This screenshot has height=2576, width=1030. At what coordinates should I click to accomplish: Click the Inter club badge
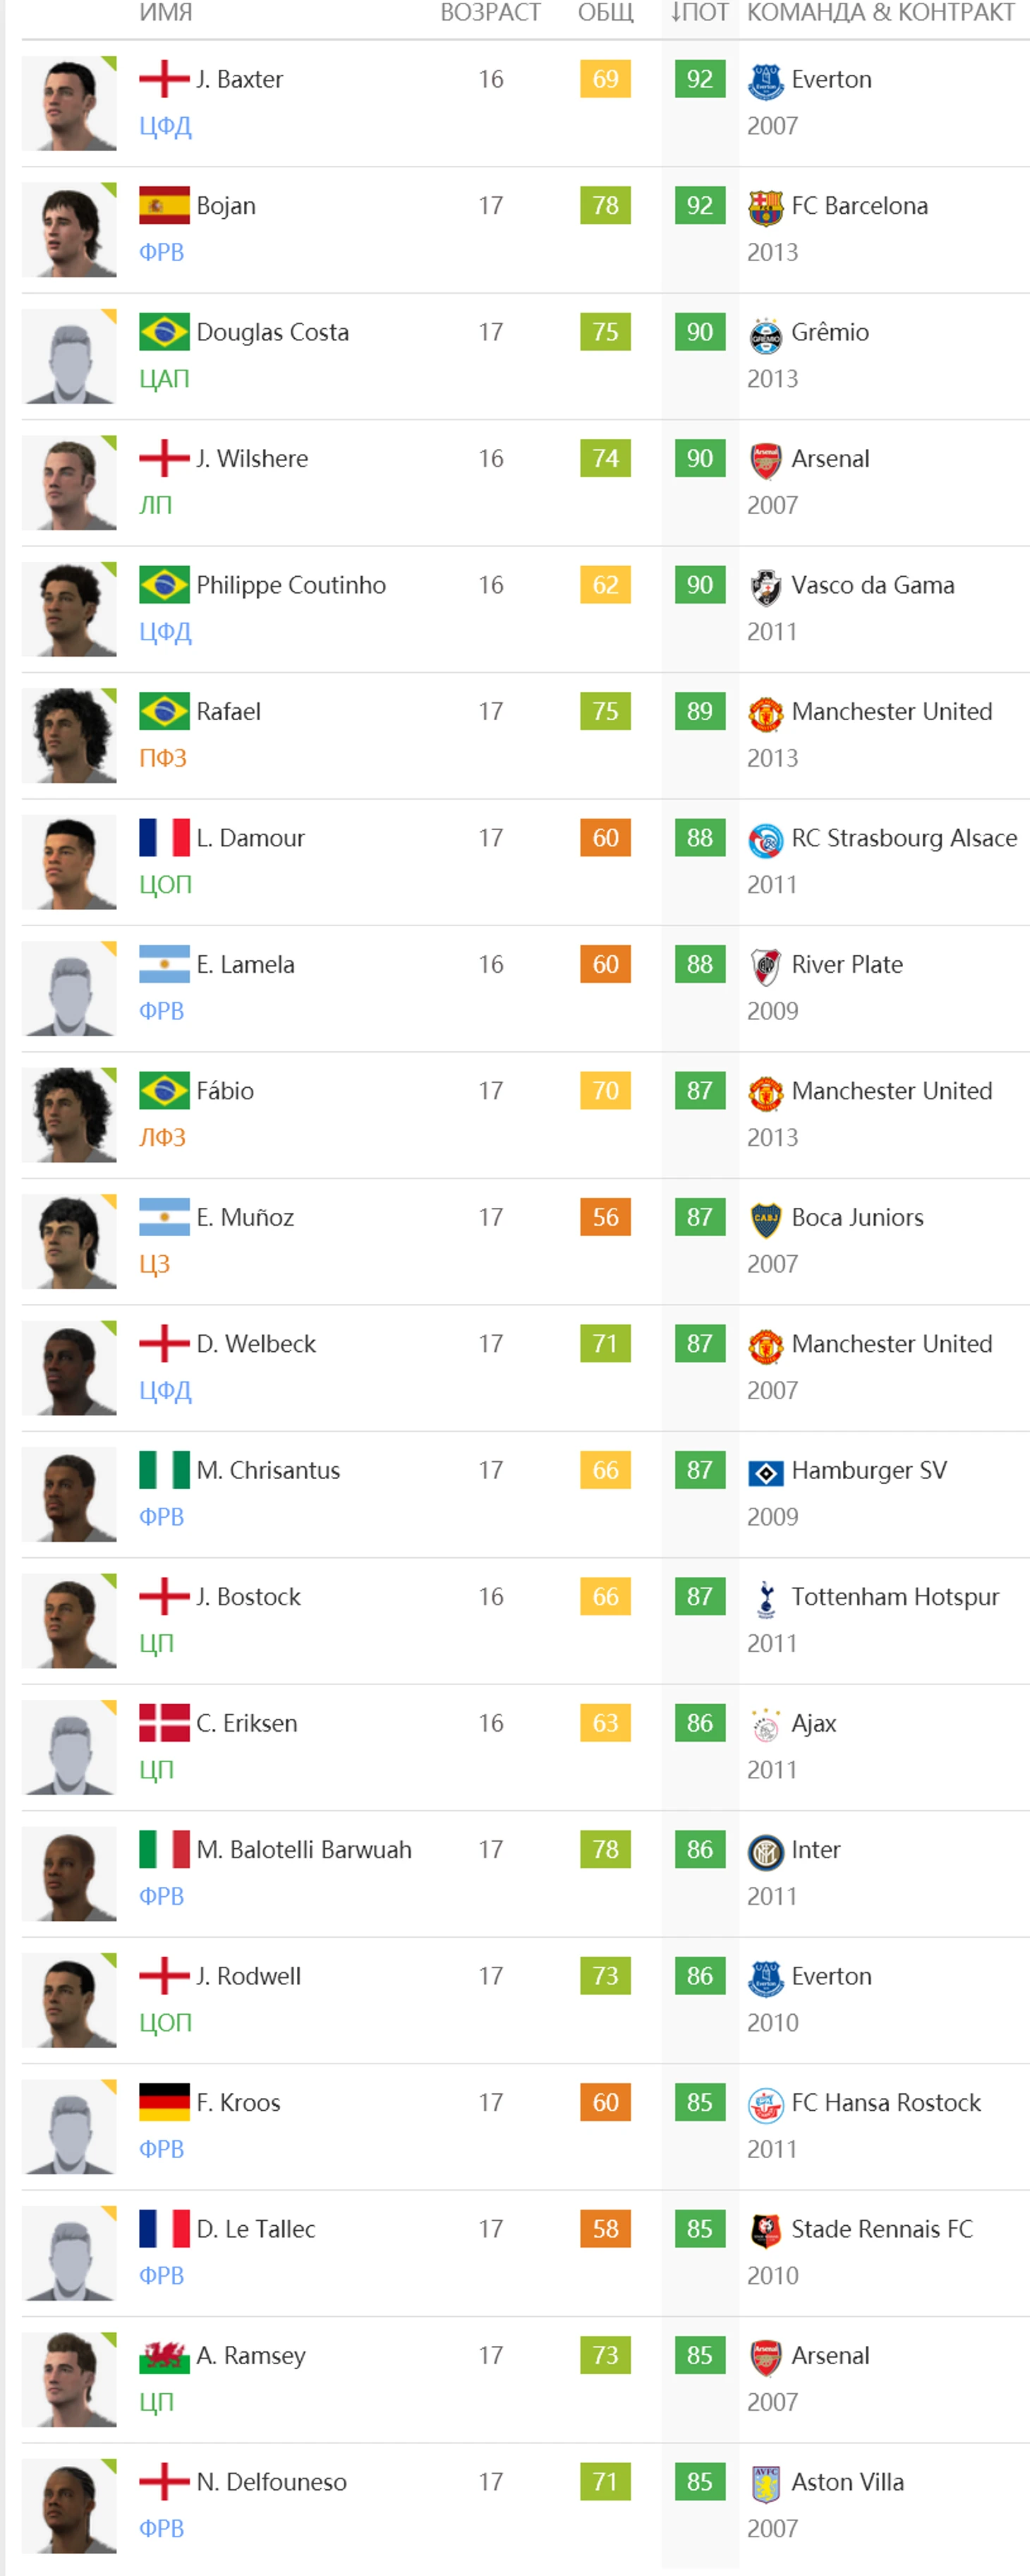pos(765,1851)
